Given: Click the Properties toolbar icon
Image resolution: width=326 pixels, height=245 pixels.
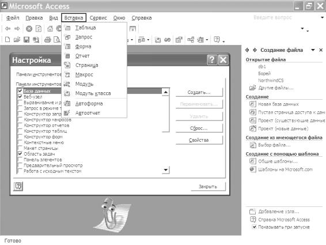Looking at the screenshot, I should pyautogui.click(x=179, y=39).
